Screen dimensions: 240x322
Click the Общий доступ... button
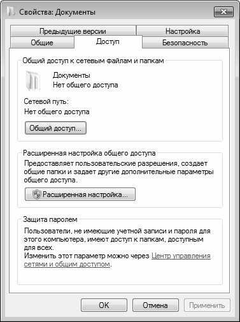55,128
